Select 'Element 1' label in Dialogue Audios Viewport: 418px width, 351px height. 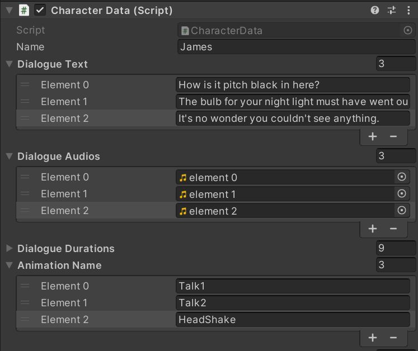pos(64,193)
